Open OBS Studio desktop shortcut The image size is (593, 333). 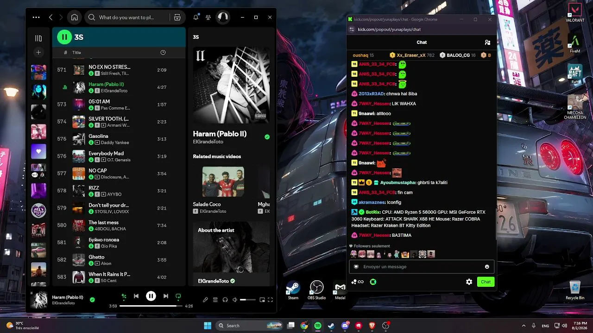(x=316, y=290)
